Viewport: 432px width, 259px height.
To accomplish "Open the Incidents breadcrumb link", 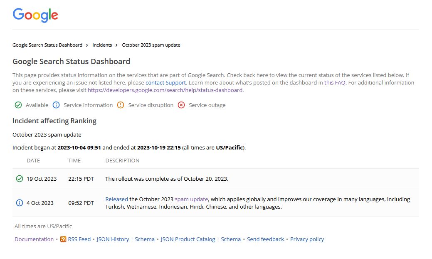I will [x=102, y=45].
